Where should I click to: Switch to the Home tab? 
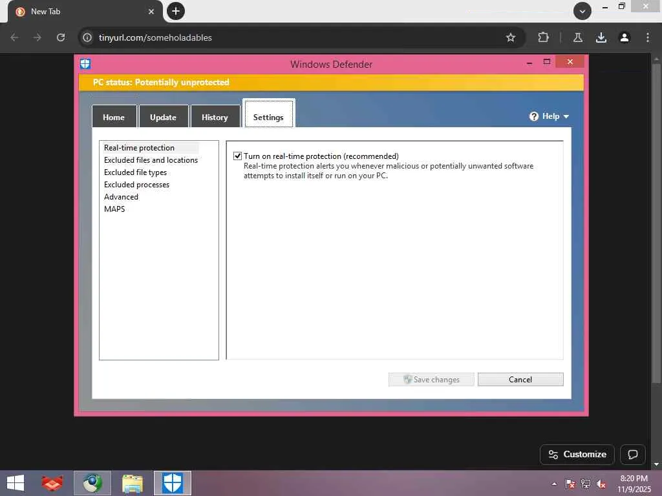pyautogui.click(x=114, y=117)
